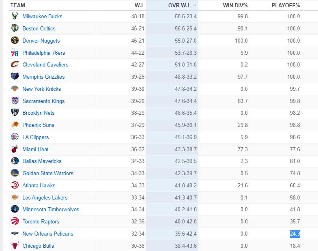Open the Los Angeles Lakers team link
This screenshot has width=318, height=251.
(x=45, y=197)
